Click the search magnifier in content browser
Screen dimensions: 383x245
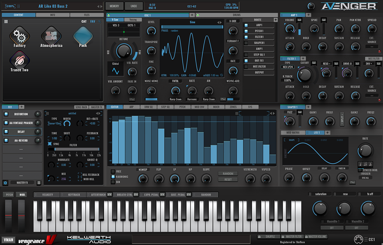click(x=100, y=21)
